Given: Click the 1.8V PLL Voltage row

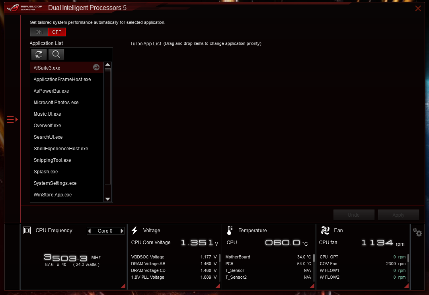Looking at the screenshot, I should 174,277.
